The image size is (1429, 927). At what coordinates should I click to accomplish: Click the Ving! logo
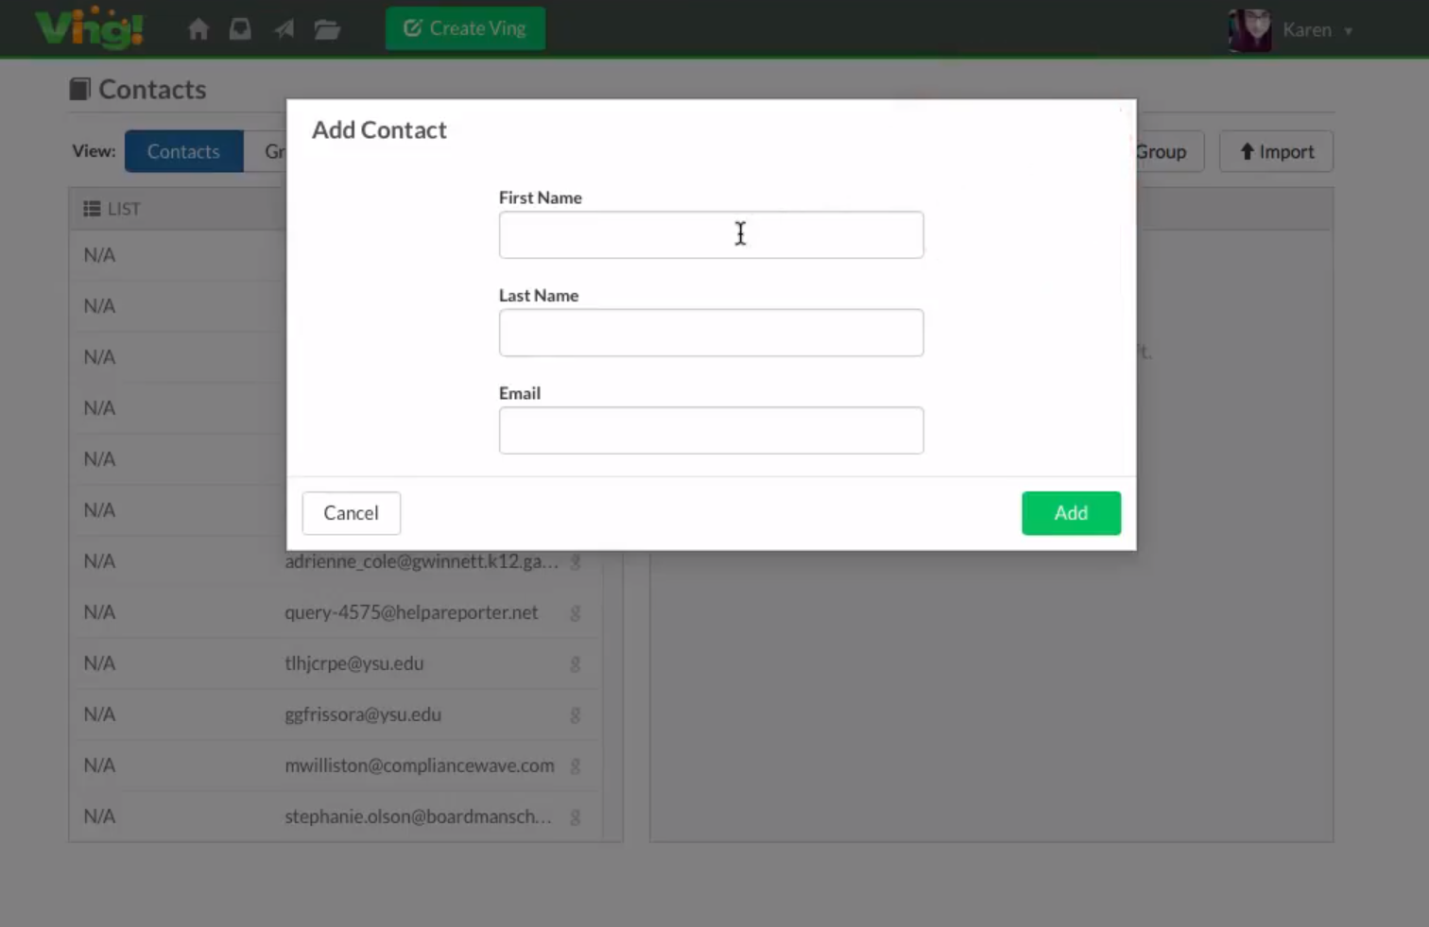[x=89, y=27]
